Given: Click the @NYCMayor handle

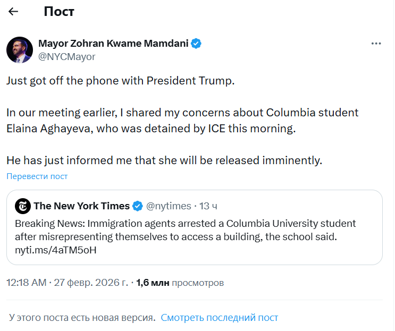Looking at the screenshot, I should point(67,56).
